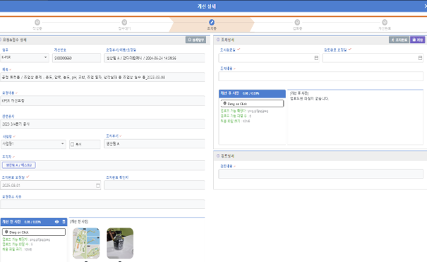This screenshot has width=427, height=262.
Task: Select the active 조치중 pencil step
Action: click(x=212, y=23)
